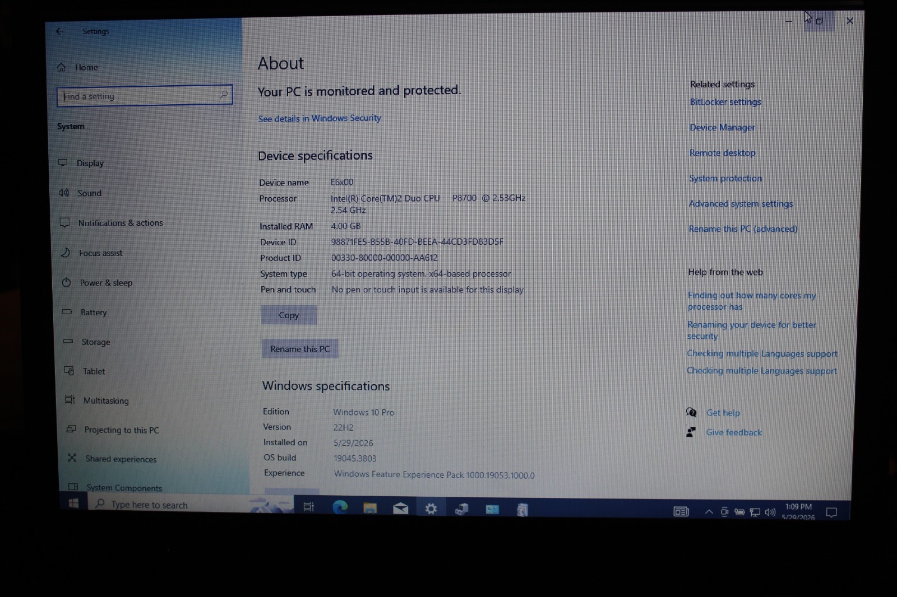The image size is (897, 597).
Task: Open Sound settings
Action: click(x=81, y=193)
